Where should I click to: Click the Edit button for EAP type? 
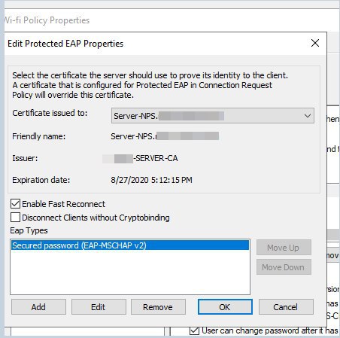coord(99,307)
